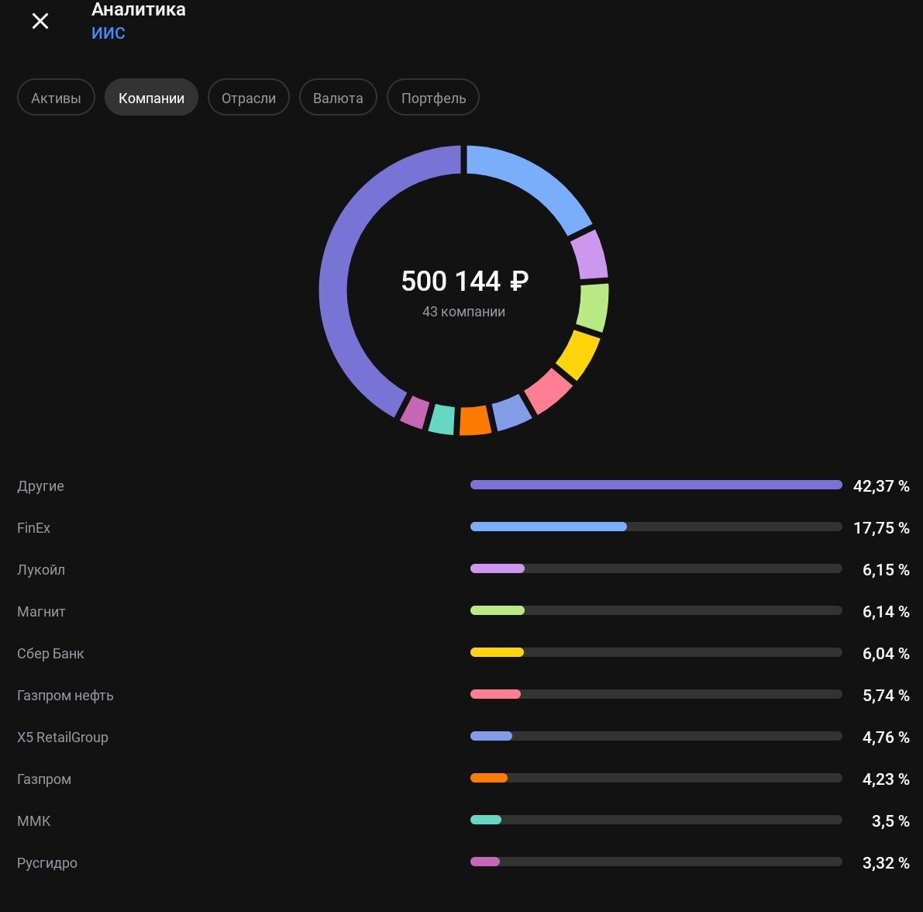Select the orange Газпром donut segment
Image resolution: width=923 pixels, height=912 pixels.
point(475,420)
